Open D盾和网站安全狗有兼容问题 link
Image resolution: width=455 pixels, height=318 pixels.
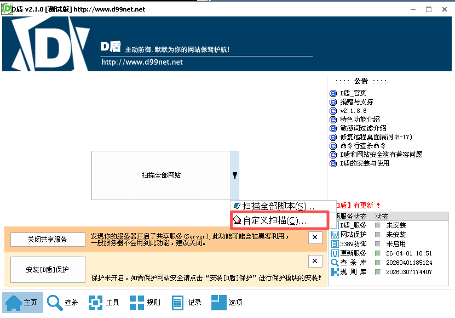point(381,155)
